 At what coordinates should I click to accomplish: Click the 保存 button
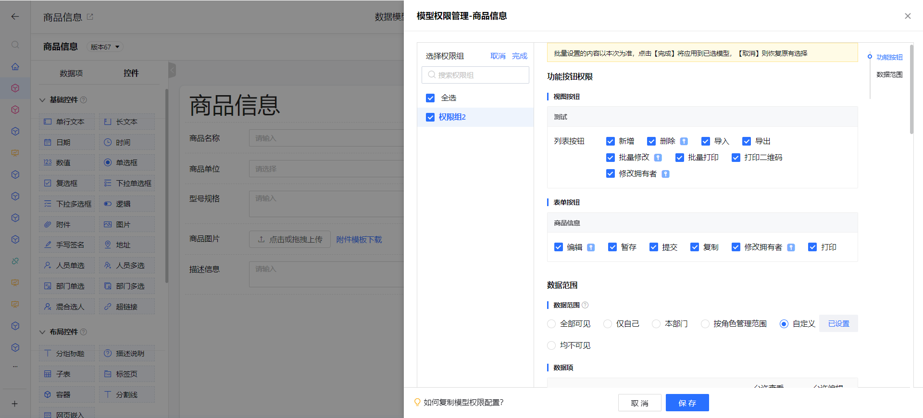point(687,403)
